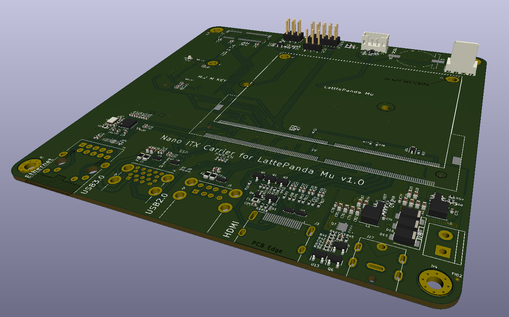Select the H4 mounting hole

(435, 283)
